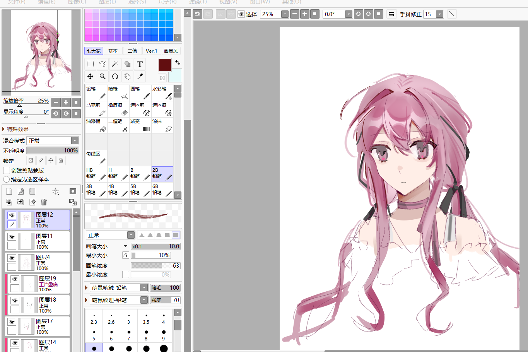Hide layer 图层11 with eye icon
This screenshot has height=352, width=528.
tap(12, 237)
